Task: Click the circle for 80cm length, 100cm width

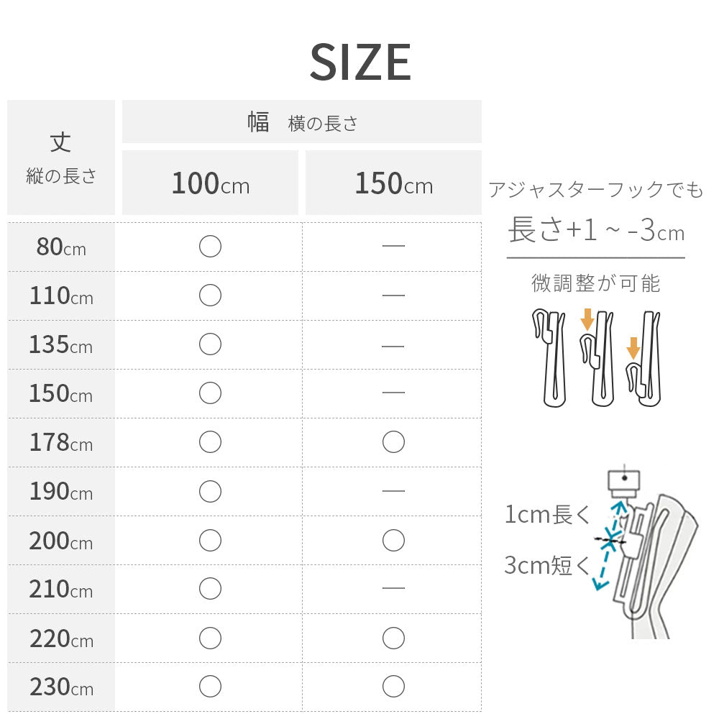Action: coord(210,247)
